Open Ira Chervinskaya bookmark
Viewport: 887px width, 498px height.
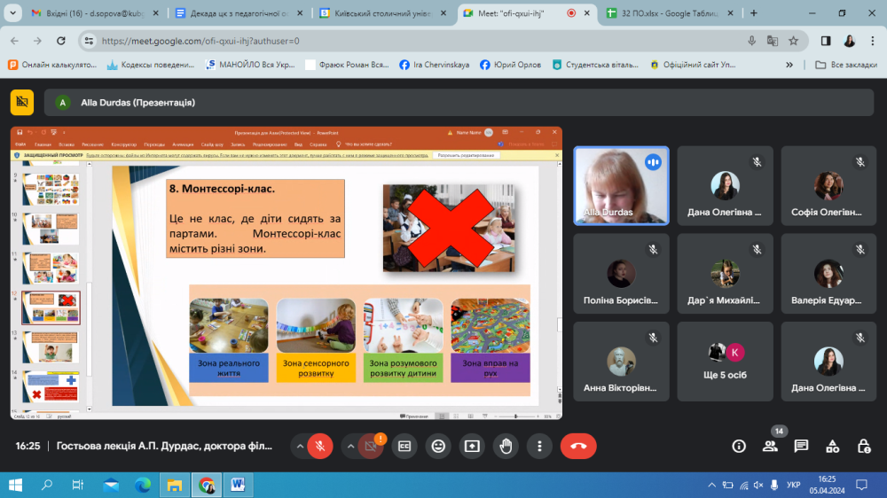pyautogui.click(x=435, y=65)
